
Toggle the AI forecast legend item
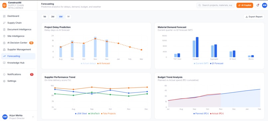(x=104, y=63)
